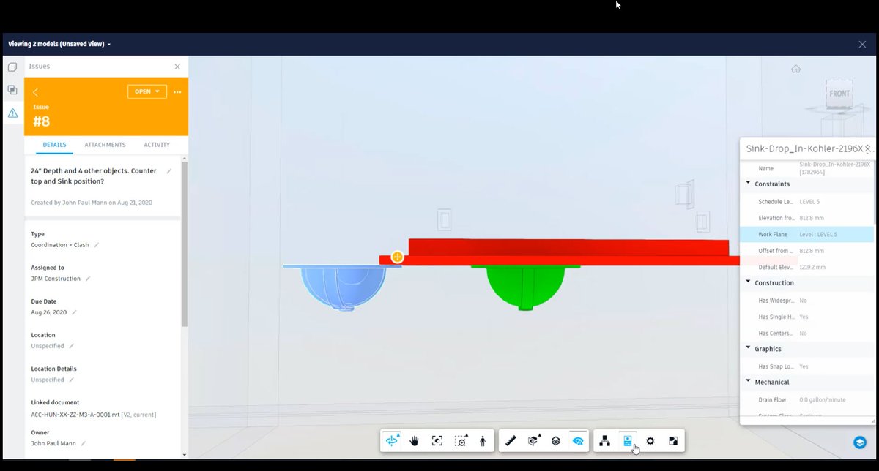Switch to the ATTACHMENTS tab
The image size is (879, 471).
(105, 145)
